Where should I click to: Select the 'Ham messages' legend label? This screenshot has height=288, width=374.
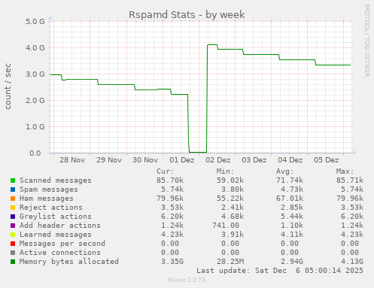pyautogui.click(x=47, y=199)
